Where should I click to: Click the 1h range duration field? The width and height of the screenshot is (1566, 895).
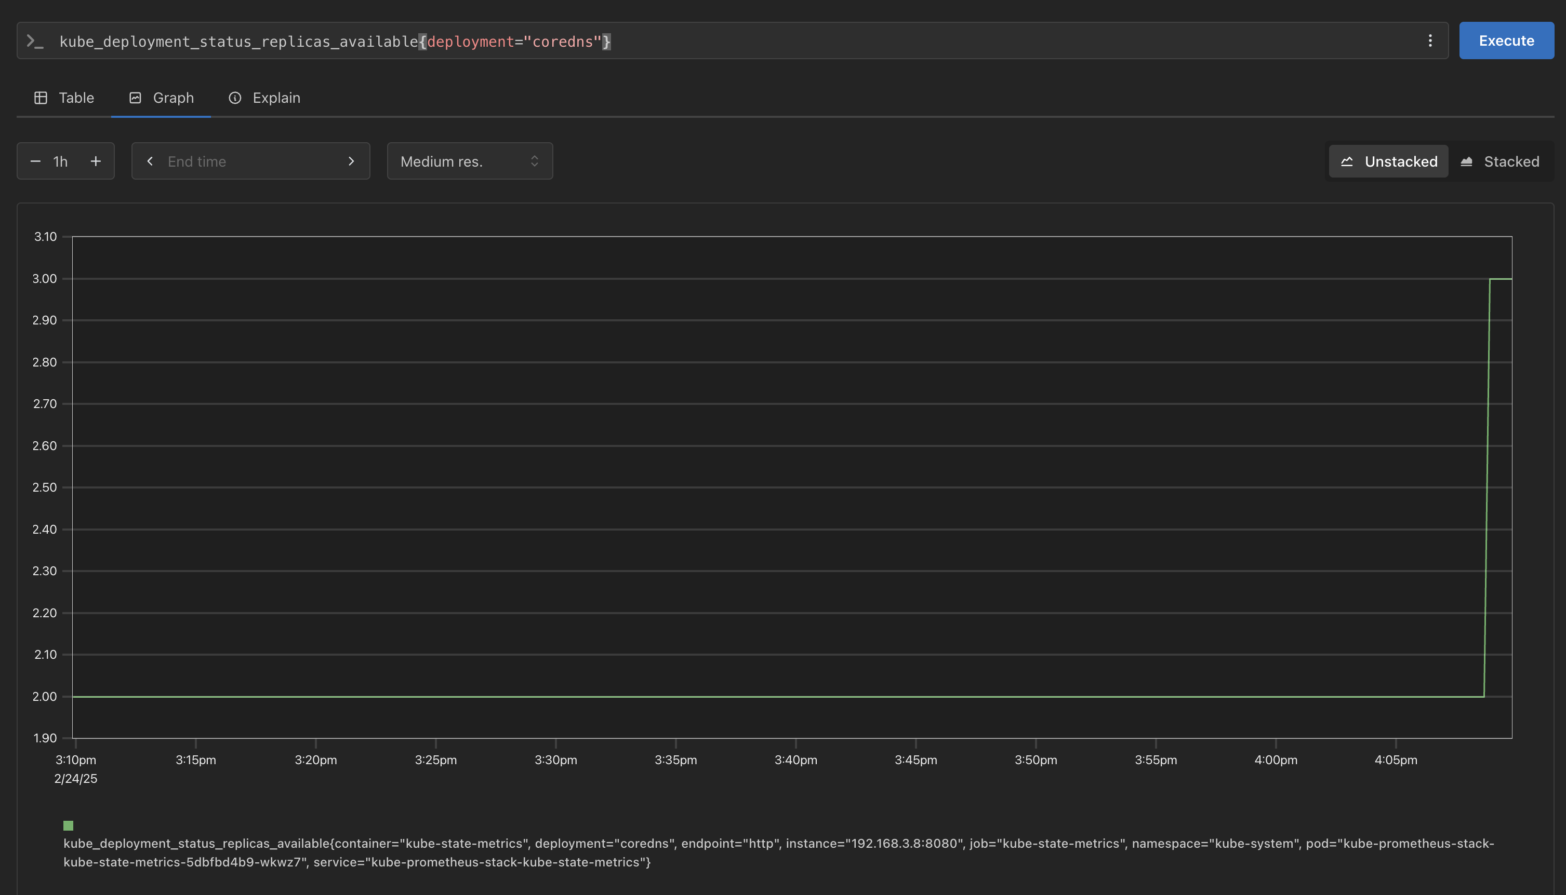61,161
